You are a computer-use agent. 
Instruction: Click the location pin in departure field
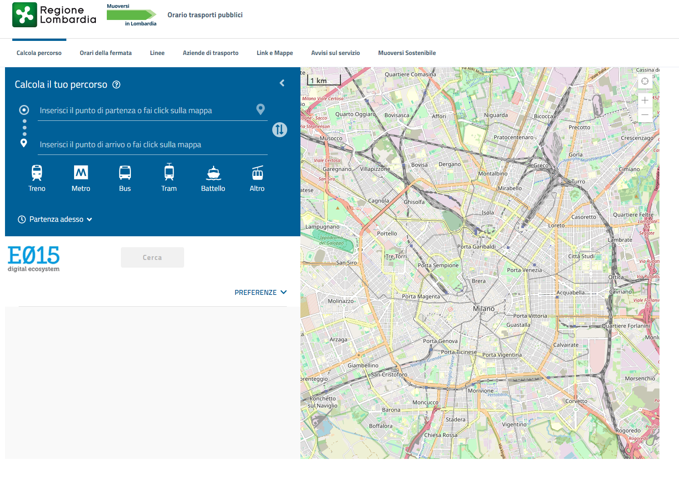click(260, 110)
